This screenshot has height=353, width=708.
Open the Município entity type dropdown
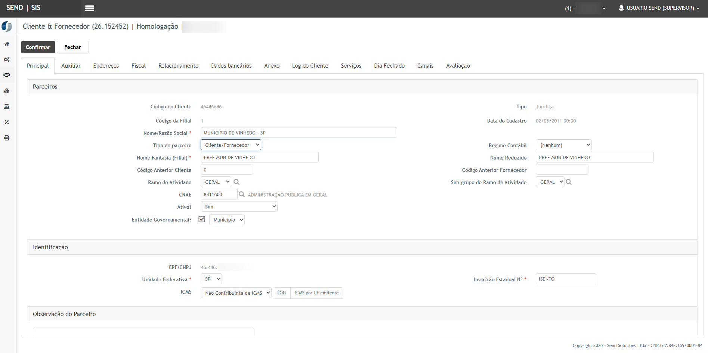[227, 220]
